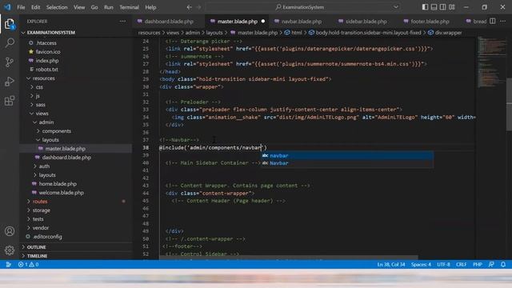This screenshot has width=512, height=288.
Task: Open the Help menu
Action: coord(150,7)
